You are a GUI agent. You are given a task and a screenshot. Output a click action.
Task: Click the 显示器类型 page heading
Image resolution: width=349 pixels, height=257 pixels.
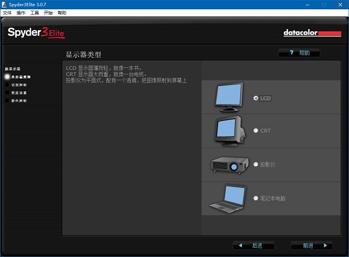pyautogui.click(x=83, y=55)
